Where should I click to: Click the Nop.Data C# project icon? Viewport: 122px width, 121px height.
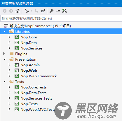tap(17, 42)
